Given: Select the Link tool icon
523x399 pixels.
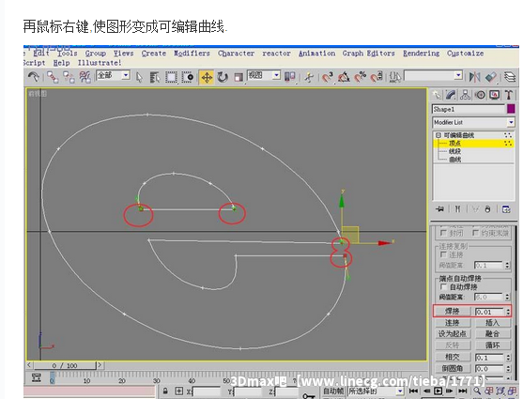Looking at the screenshot, I should point(53,77).
